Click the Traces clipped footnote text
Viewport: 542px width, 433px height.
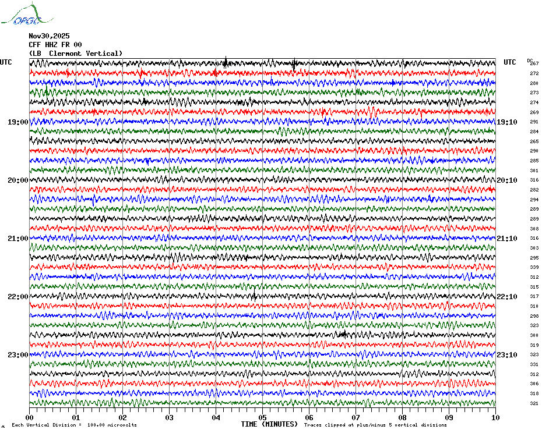pyautogui.click(x=375, y=425)
